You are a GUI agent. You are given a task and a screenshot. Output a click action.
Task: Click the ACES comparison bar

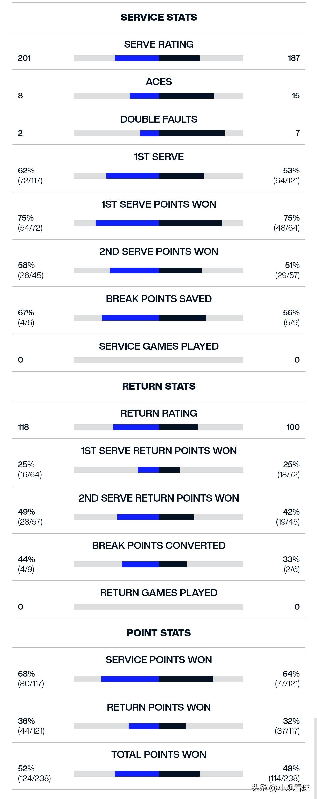tap(159, 96)
